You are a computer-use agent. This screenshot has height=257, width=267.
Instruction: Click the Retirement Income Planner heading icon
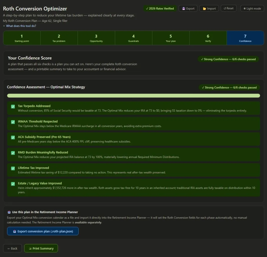tap(9, 212)
